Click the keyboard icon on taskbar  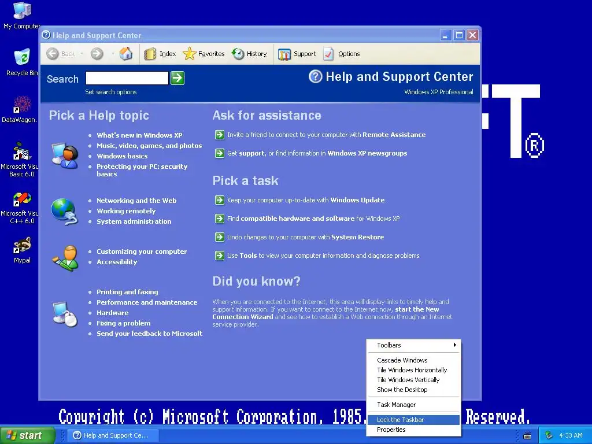(x=527, y=436)
